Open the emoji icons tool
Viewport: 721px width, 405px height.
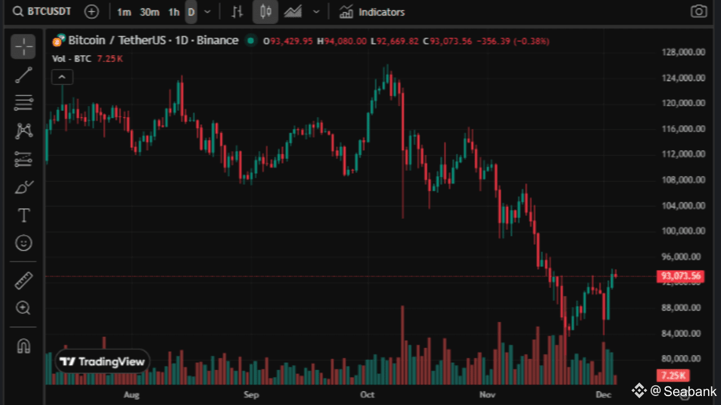tap(23, 243)
